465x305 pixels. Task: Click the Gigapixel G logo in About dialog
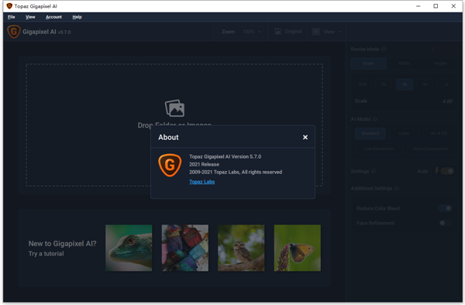coord(170,165)
